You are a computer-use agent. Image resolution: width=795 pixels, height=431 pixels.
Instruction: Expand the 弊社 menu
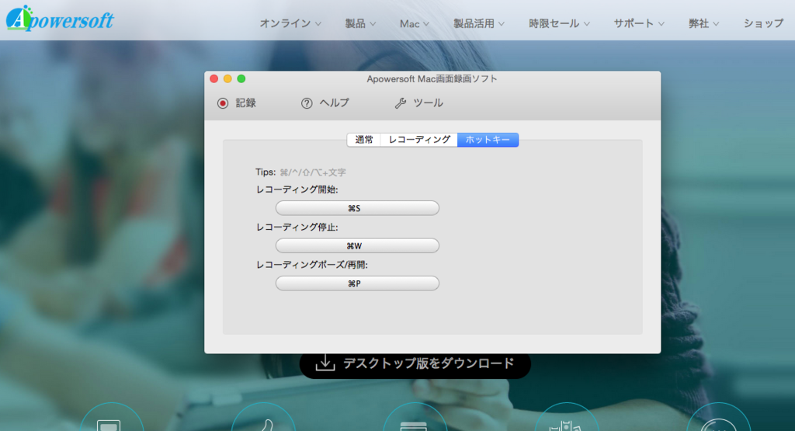(x=703, y=23)
